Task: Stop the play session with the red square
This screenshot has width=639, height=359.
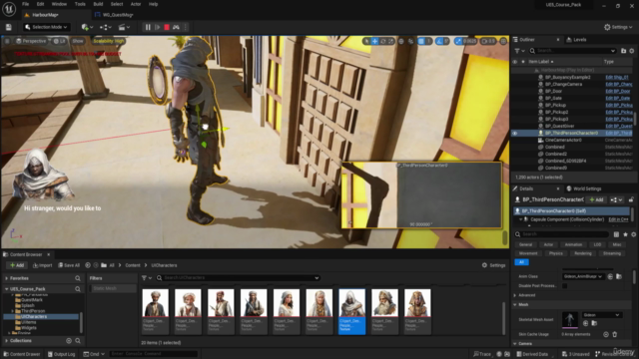Action: 167,27
